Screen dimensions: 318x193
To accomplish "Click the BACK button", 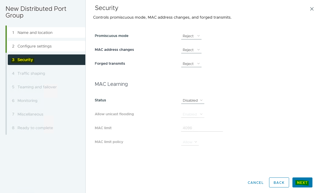I will coord(279,183).
